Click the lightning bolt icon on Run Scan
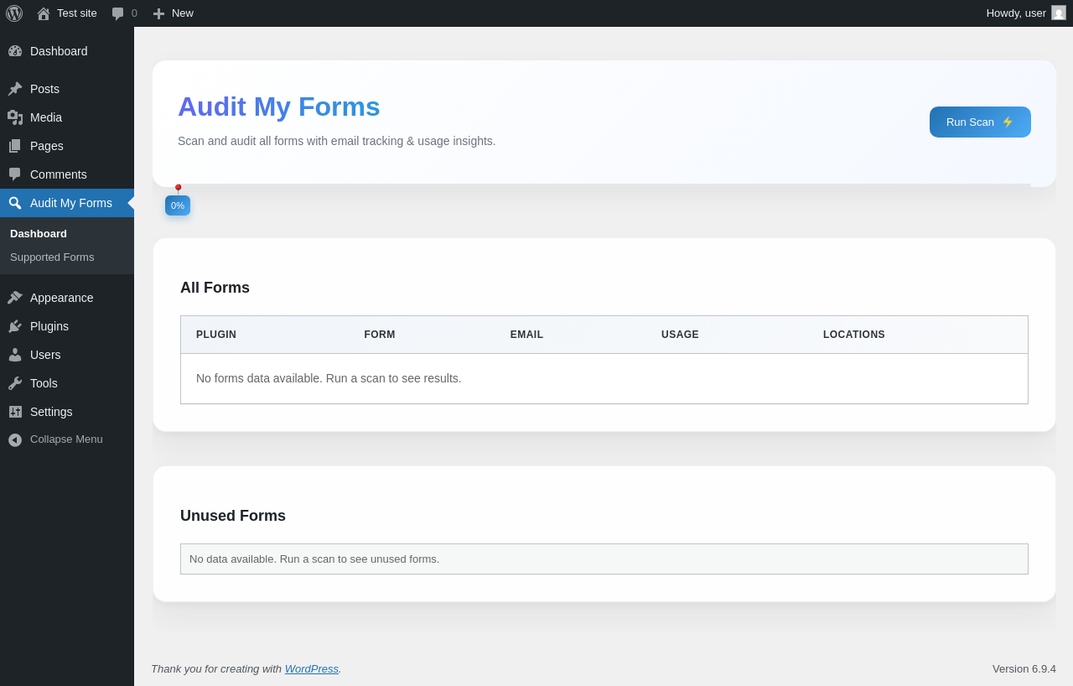 (x=1008, y=122)
